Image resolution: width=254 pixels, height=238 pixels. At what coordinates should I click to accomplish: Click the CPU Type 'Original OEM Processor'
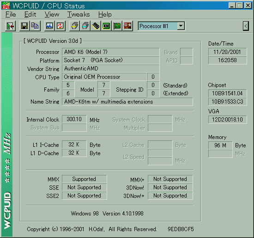(x=104, y=77)
